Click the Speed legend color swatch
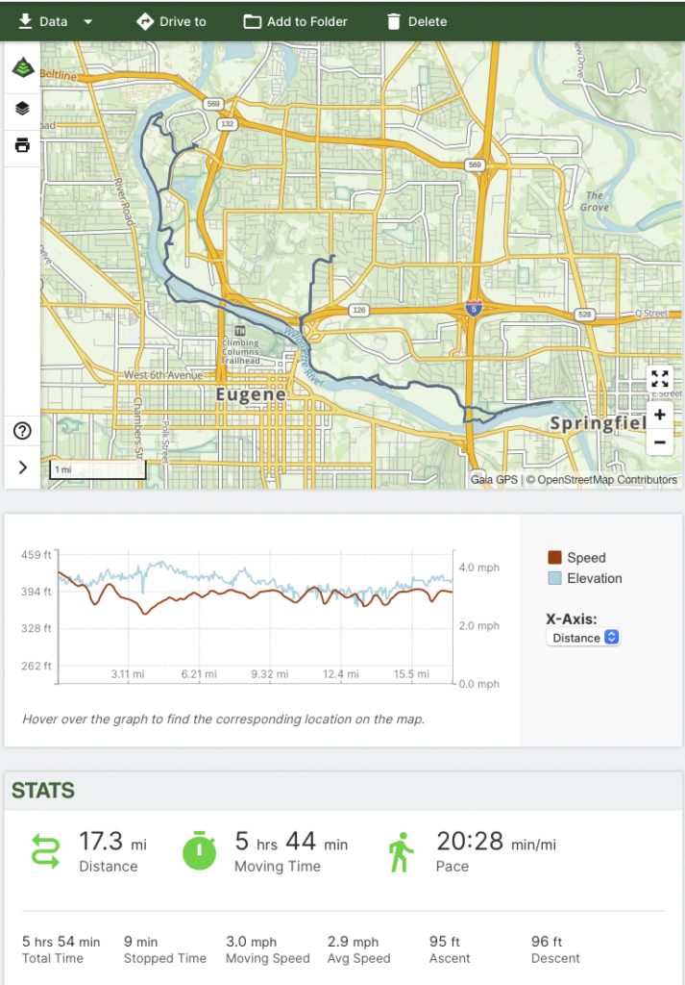Image resolution: width=685 pixels, height=985 pixels. (554, 558)
